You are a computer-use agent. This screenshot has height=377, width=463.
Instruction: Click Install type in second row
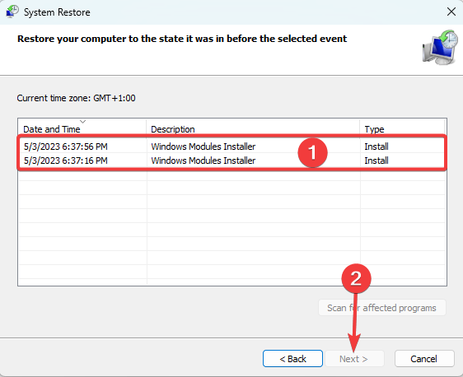pyautogui.click(x=376, y=161)
